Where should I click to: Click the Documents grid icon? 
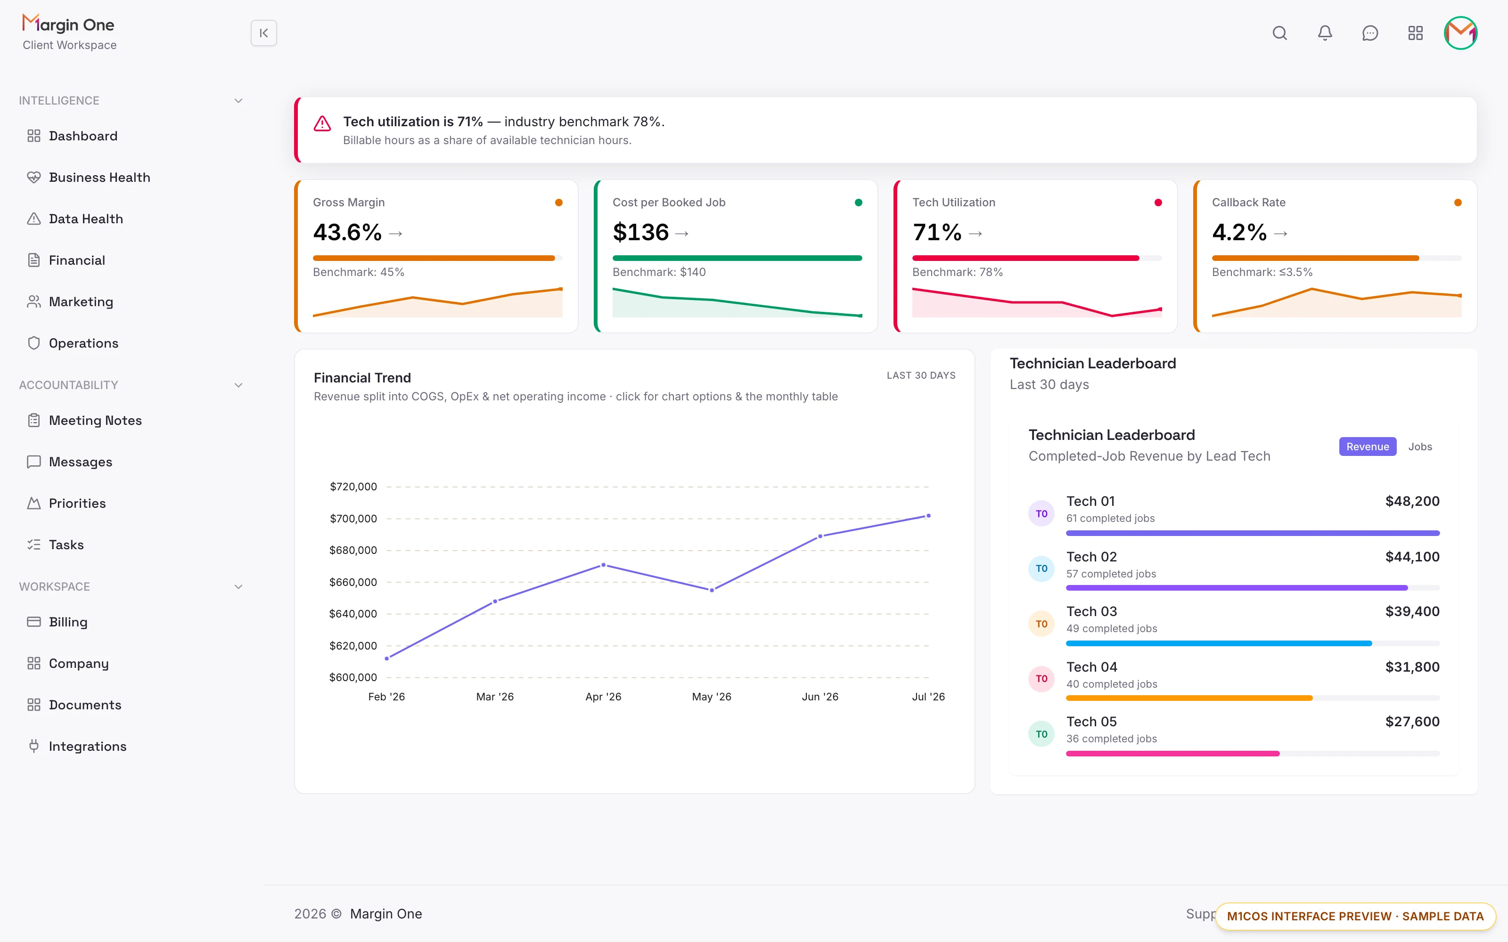33,705
